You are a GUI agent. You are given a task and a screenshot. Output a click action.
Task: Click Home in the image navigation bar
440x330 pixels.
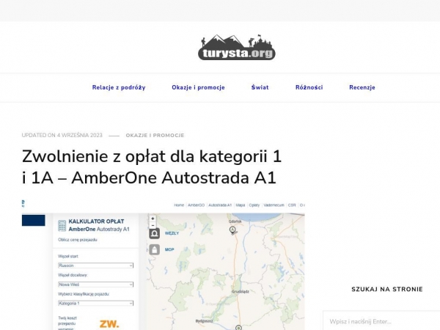(179, 205)
